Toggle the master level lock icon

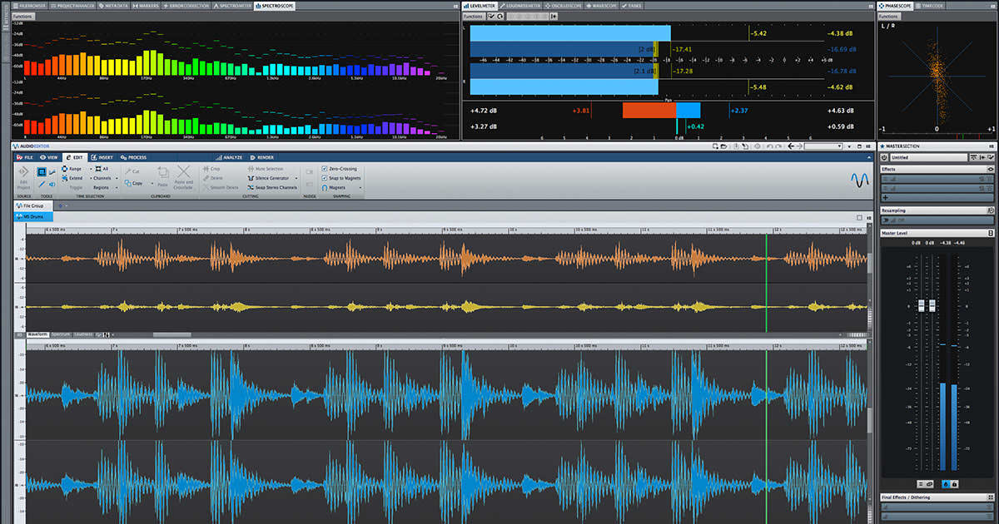tap(954, 483)
